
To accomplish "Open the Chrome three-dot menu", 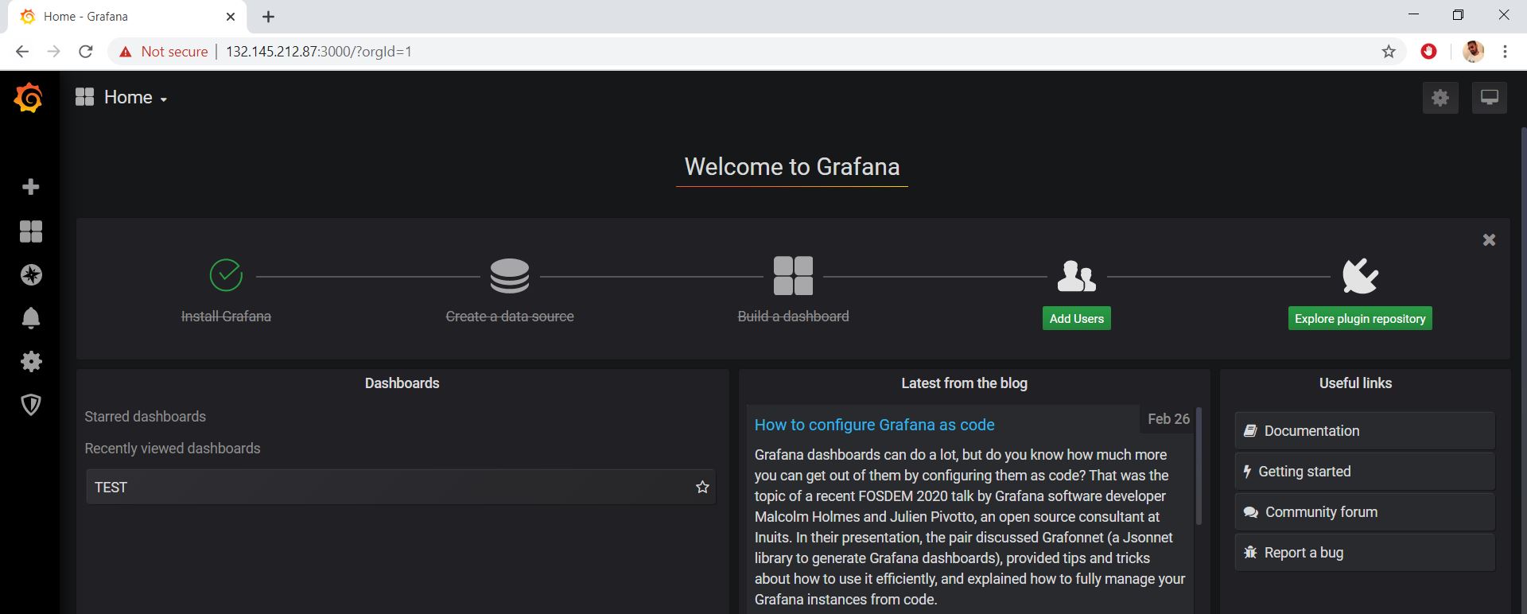I will 1505,52.
